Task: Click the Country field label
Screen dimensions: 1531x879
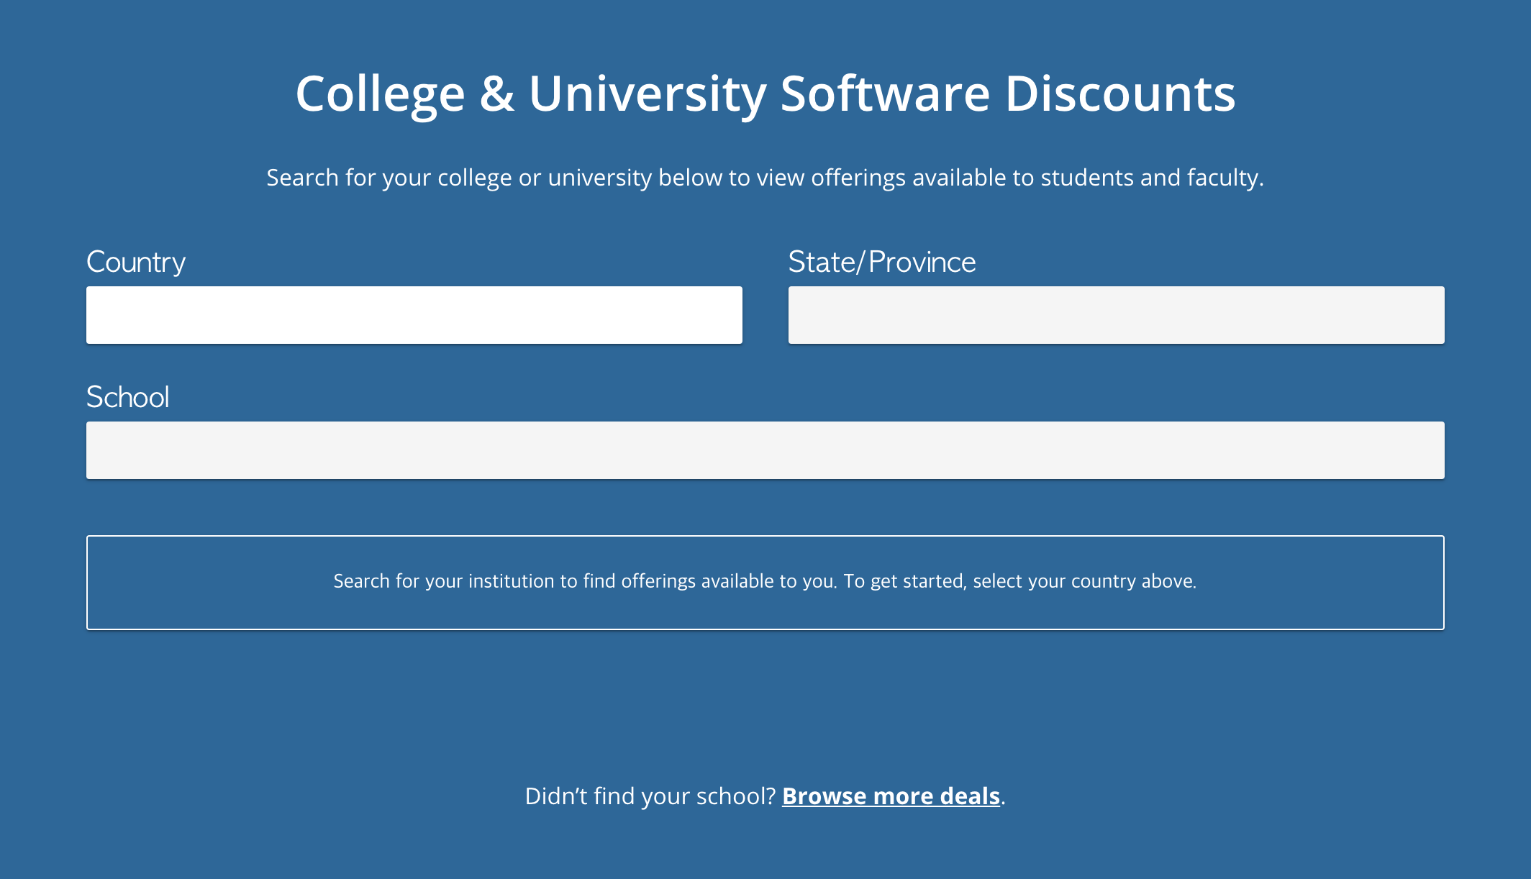Action: pyautogui.click(x=136, y=262)
